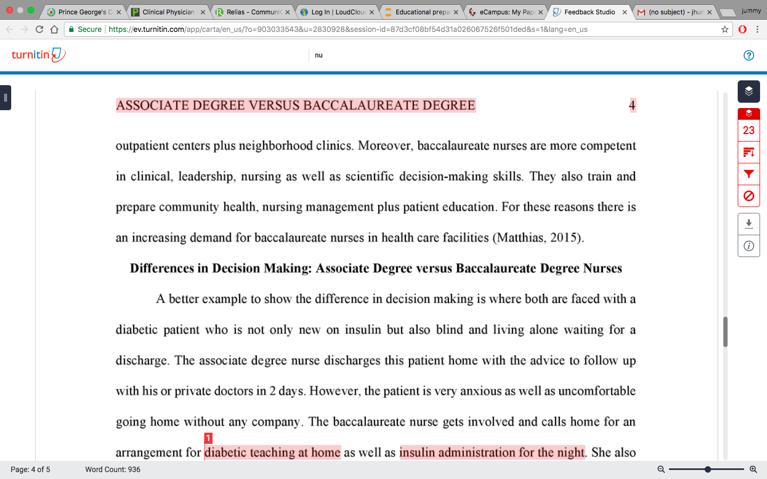767x479 pixels.
Task: Click the download paper icon
Action: coord(748,224)
